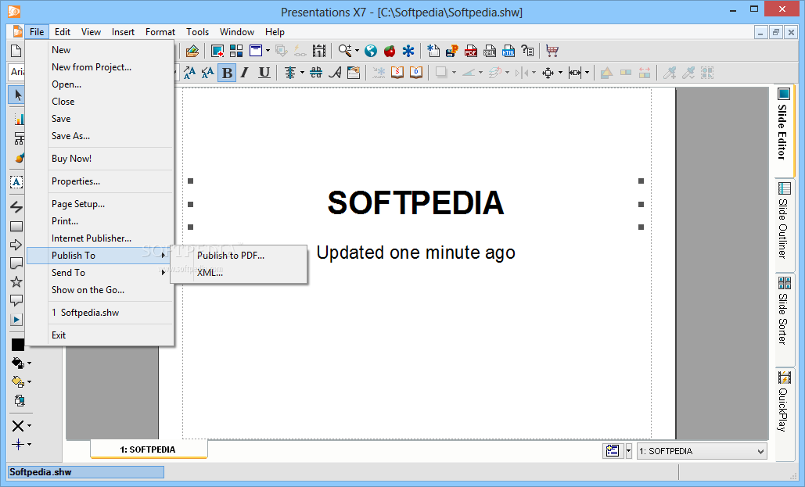The image size is (805, 487).
Task: Open the align center cross dropdown arrow
Action: (560, 73)
